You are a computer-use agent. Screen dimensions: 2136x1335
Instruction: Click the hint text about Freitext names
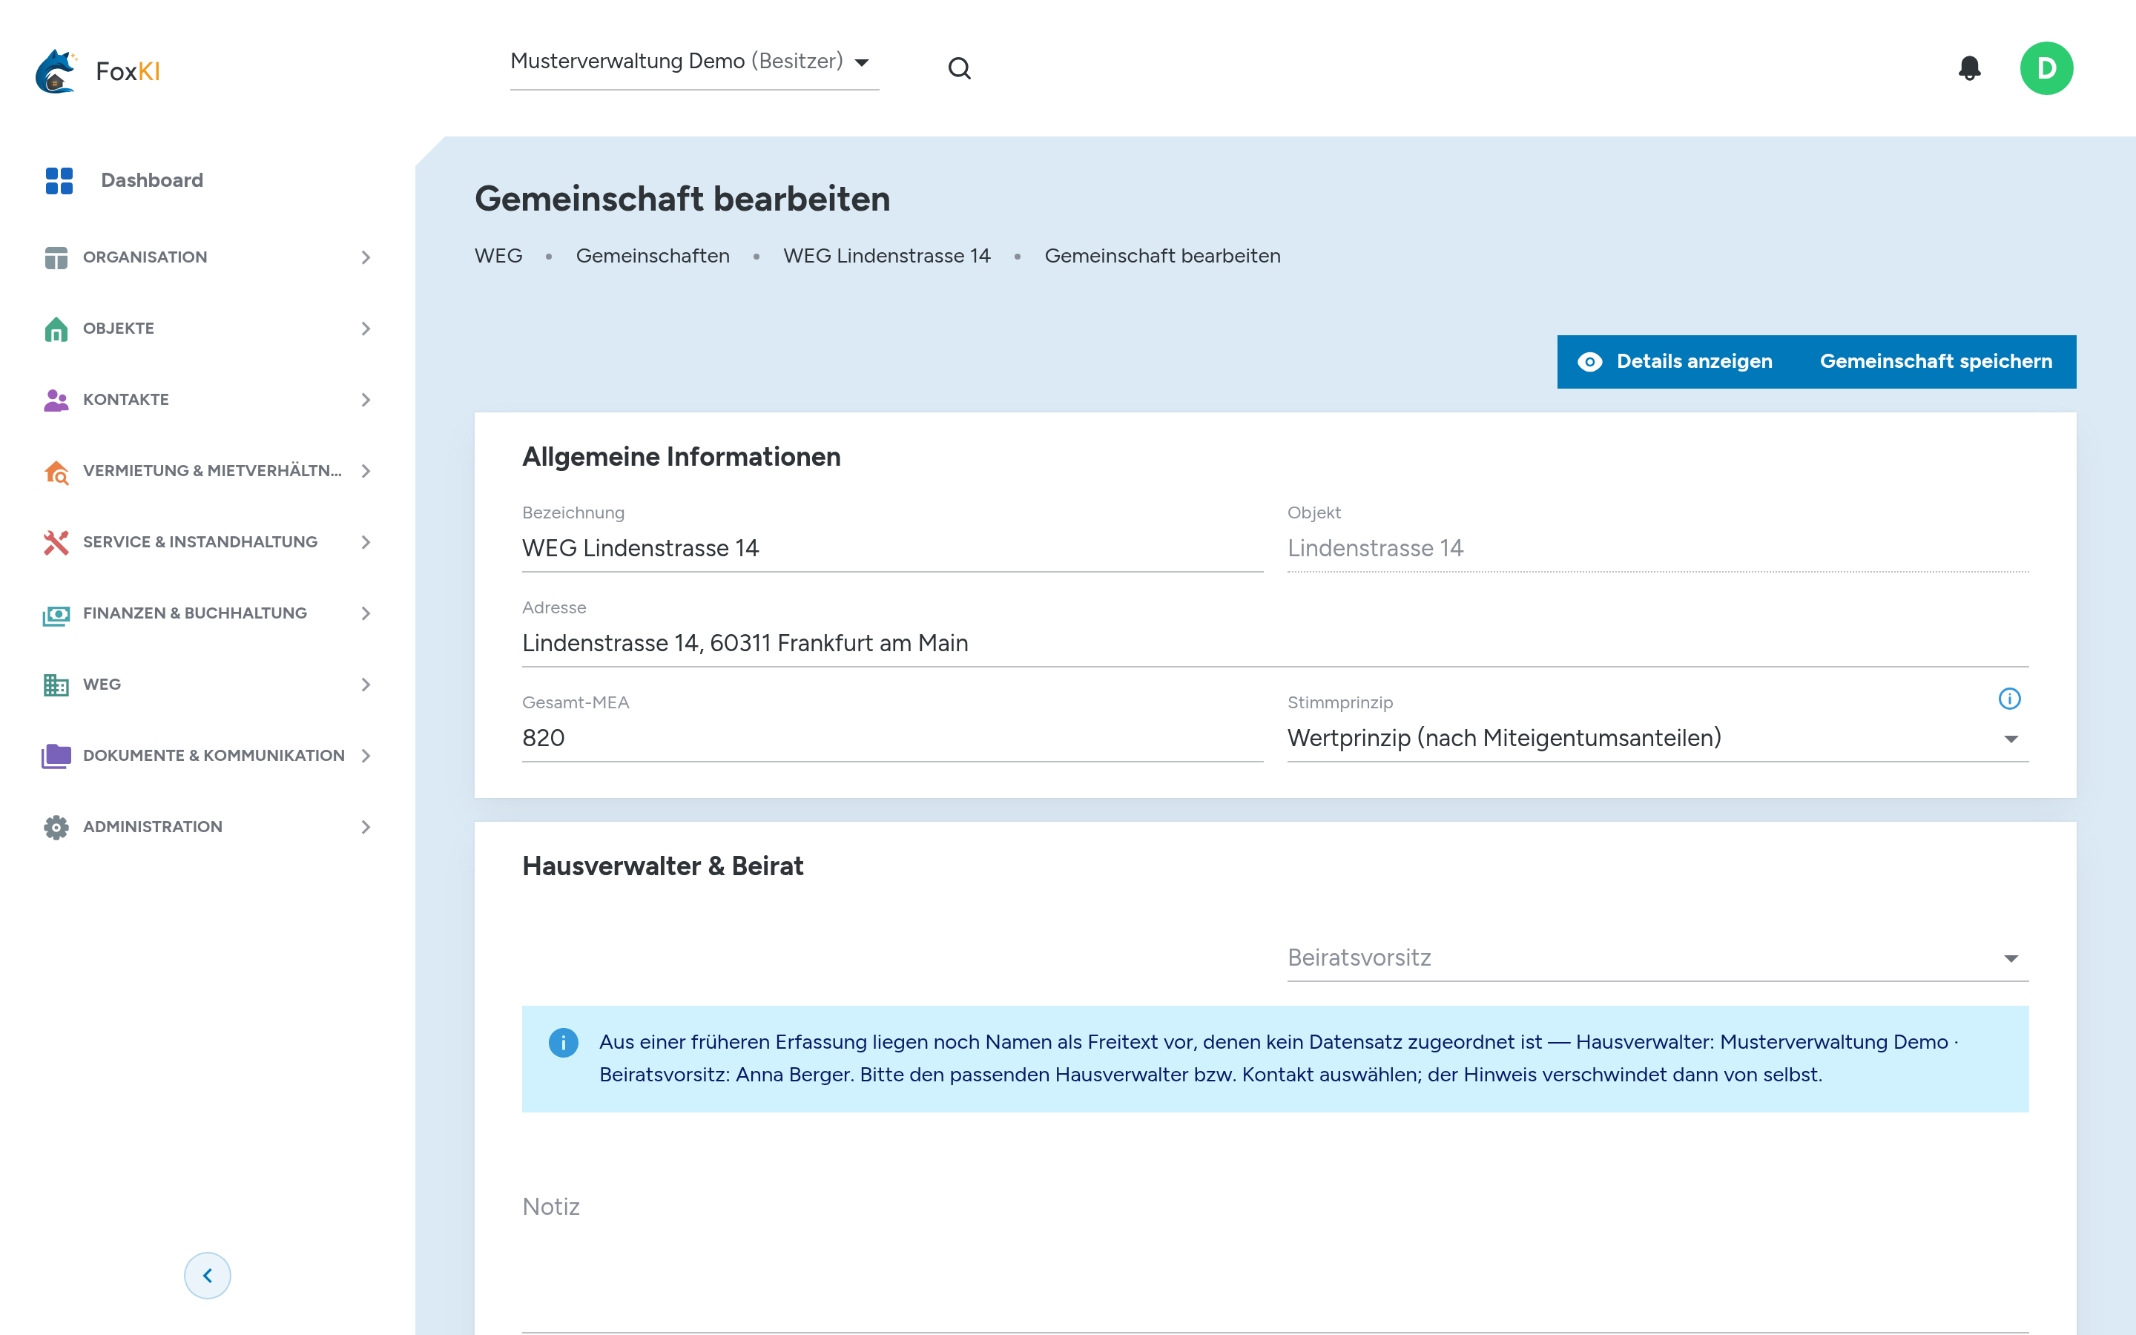pos(1278,1058)
